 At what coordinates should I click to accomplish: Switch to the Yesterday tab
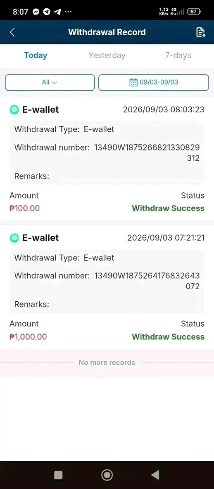[x=107, y=56]
